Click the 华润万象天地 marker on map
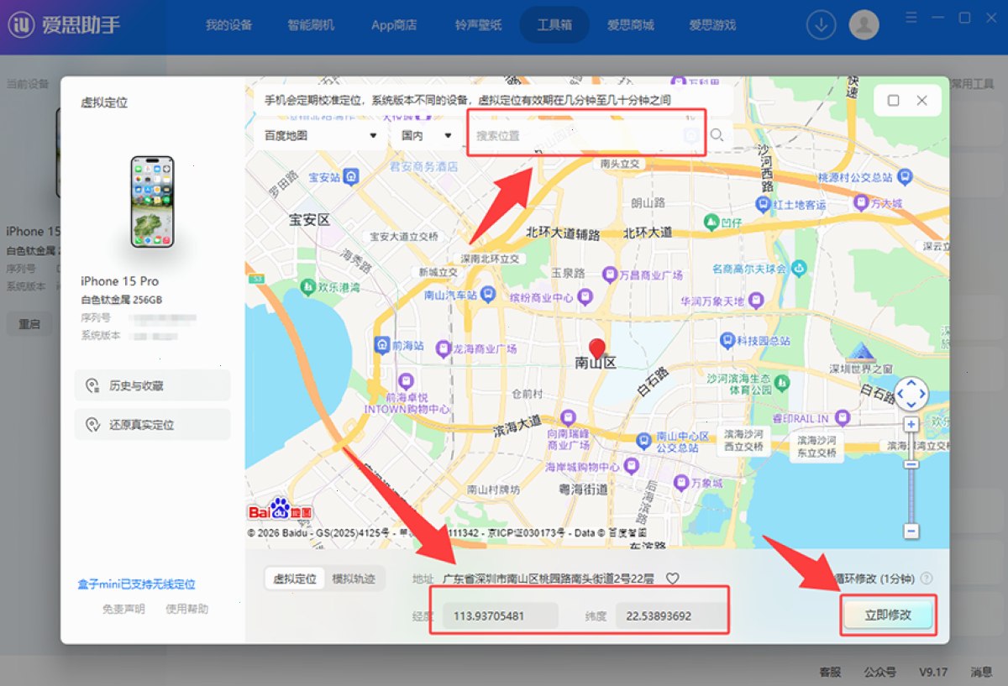Image resolution: width=1008 pixels, height=686 pixels. (x=756, y=301)
